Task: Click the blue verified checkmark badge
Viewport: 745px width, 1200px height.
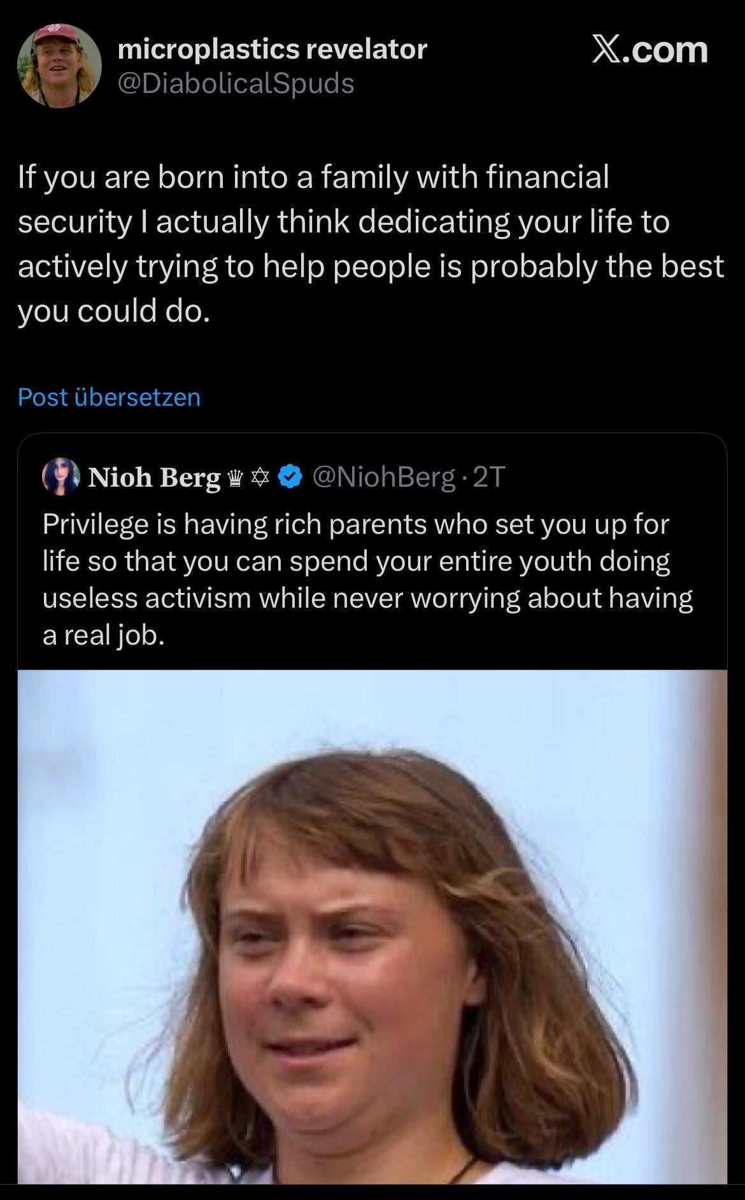Action: 290,476
